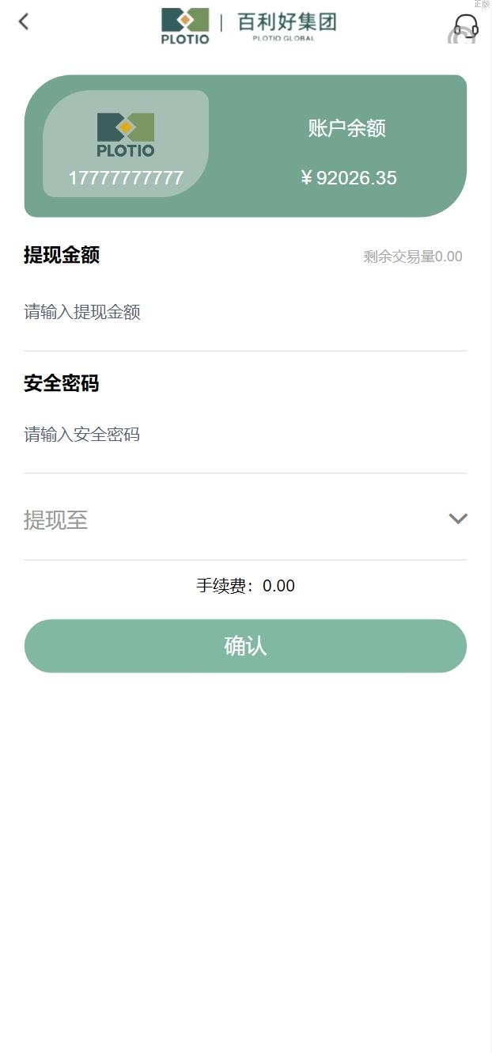
Task: Expand the chevron arrow beside 提现至
Action: click(x=458, y=519)
